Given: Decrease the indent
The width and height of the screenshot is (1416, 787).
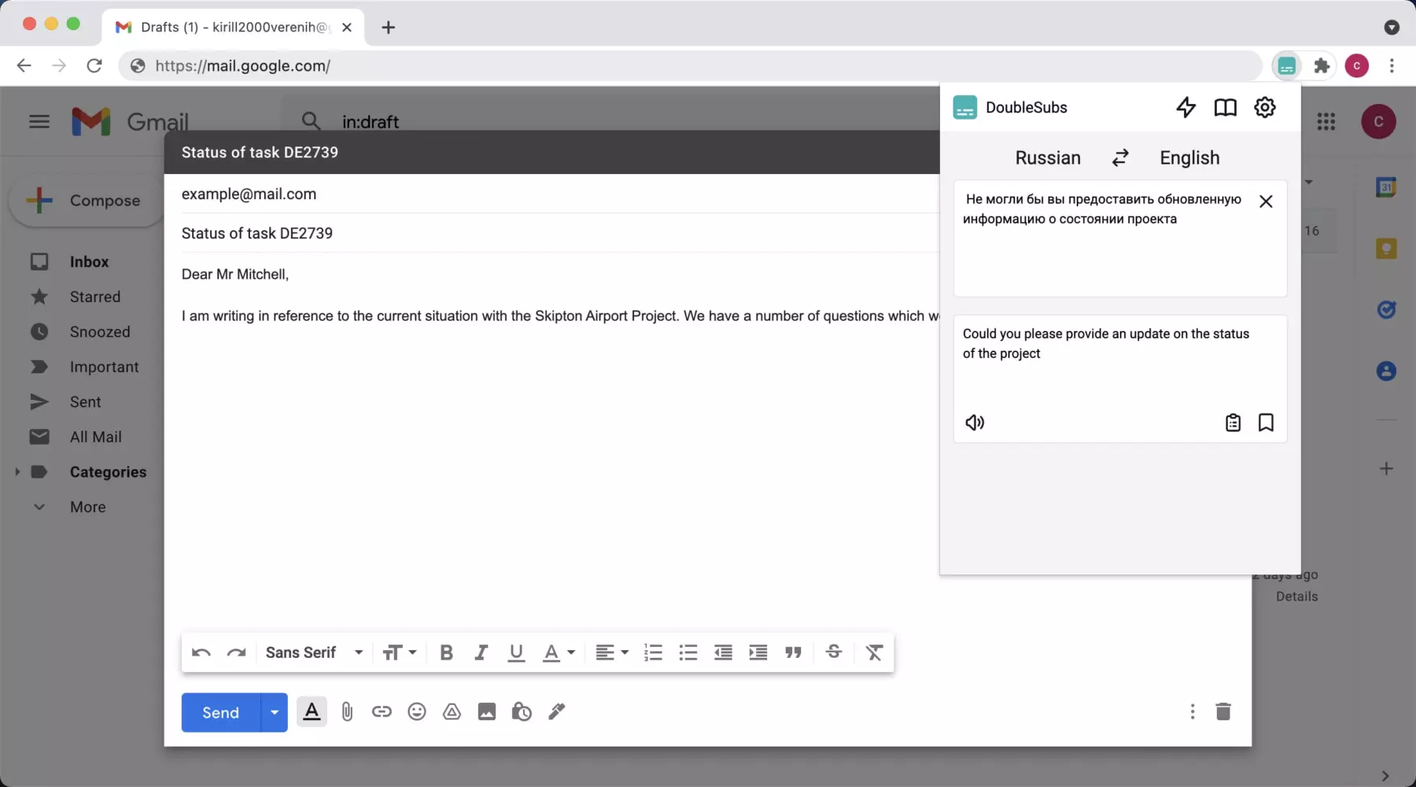Looking at the screenshot, I should [x=723, y=652].
